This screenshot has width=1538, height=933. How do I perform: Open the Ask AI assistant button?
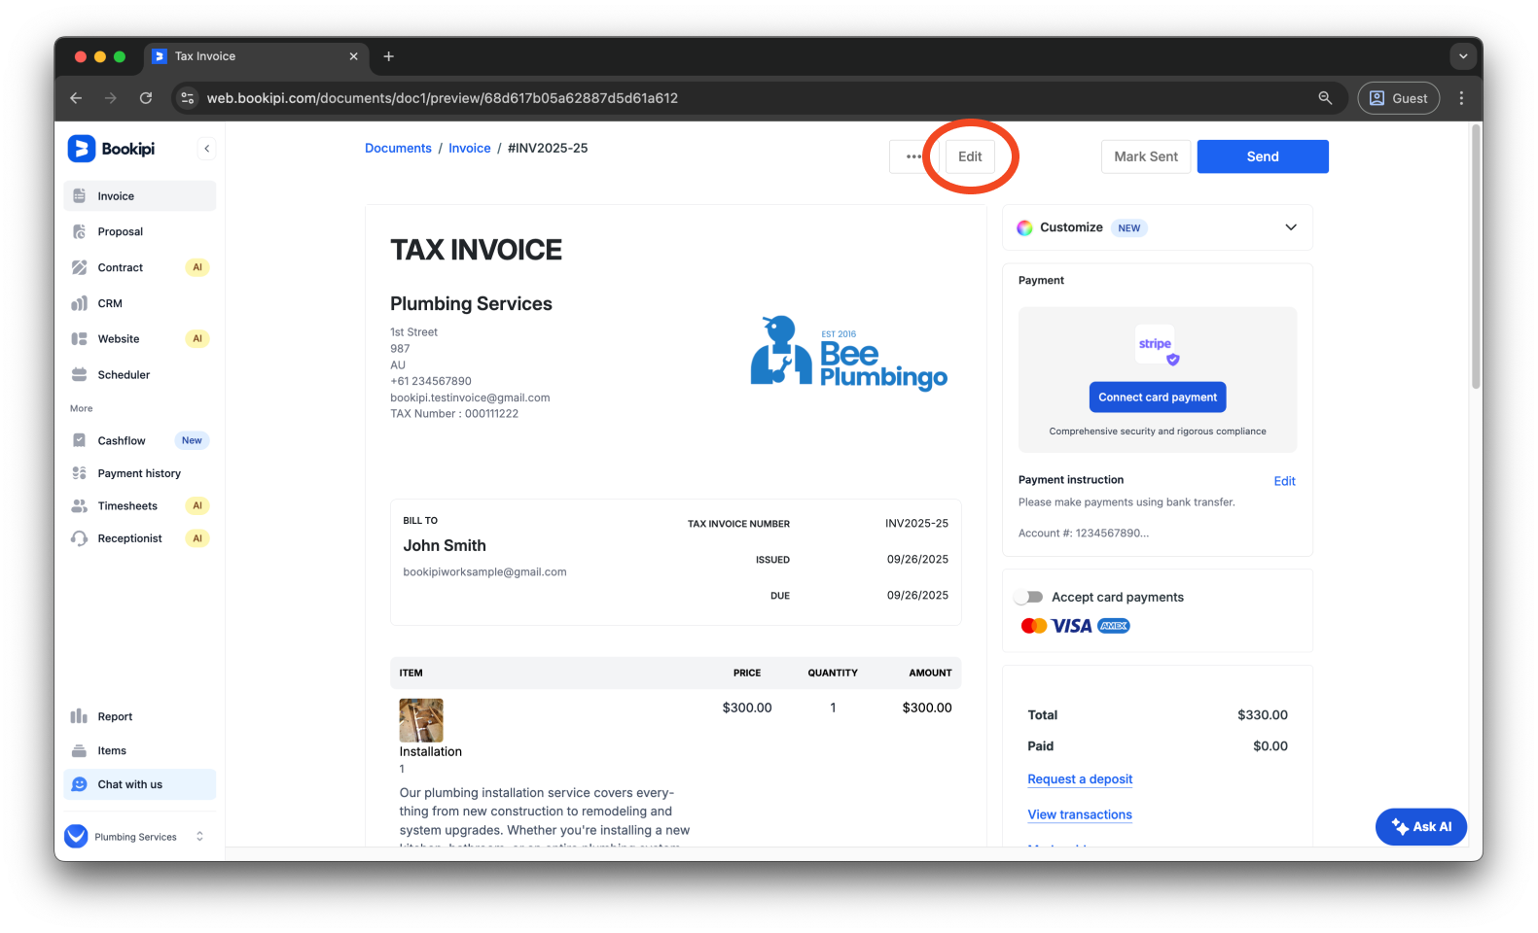1421,827
